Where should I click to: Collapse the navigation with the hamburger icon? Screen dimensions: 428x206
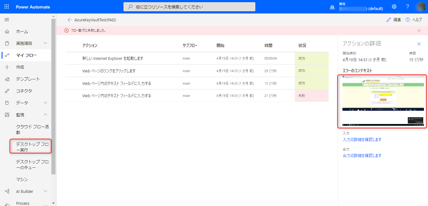[7, 20]
